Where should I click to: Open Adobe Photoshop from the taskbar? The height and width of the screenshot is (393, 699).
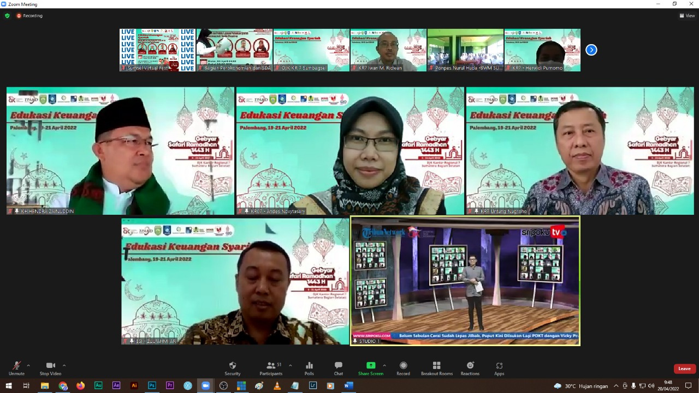(x=152, y=385)
